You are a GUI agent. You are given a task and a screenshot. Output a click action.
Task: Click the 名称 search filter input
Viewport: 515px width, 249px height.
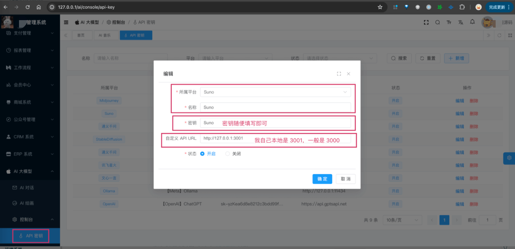point(131,58)
